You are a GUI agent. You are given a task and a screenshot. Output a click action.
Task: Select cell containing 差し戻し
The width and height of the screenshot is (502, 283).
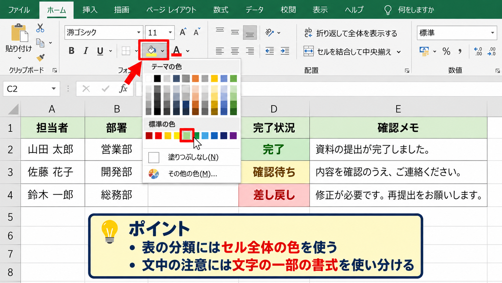point(274,195)
